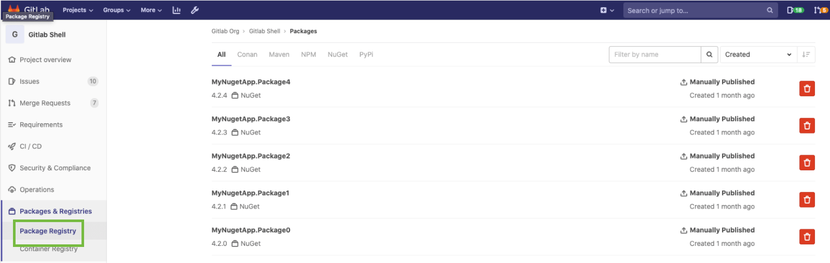830x263 pixels.
Task: Select Package Registry in sidebar
Action: point(48,231)
